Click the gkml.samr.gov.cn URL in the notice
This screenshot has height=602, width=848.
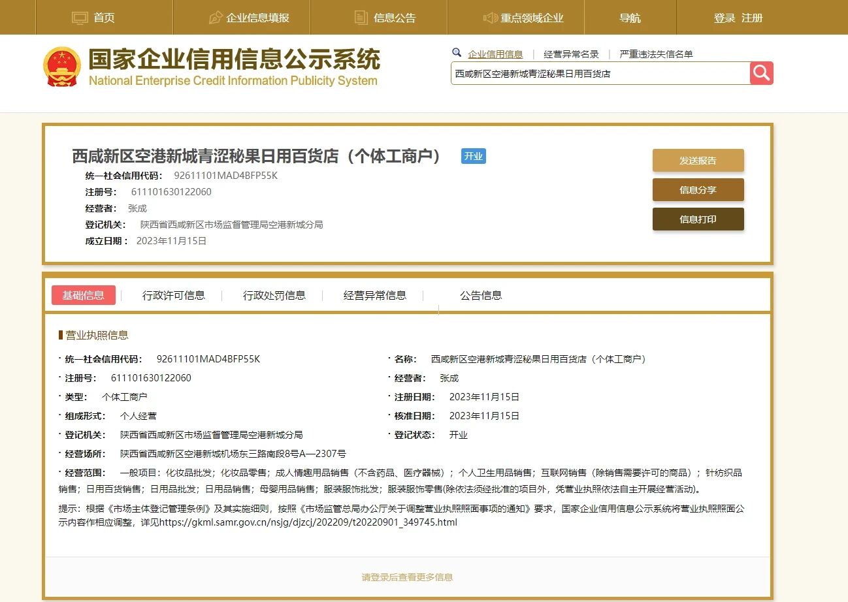pyautogui.click(x=308, y=522)
